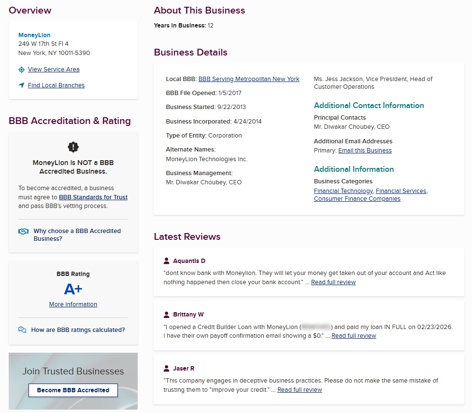Screen dimensions: 472x413
Task: Open Financial Services category link
Action: pyautogui.click(x=401, y=191)
